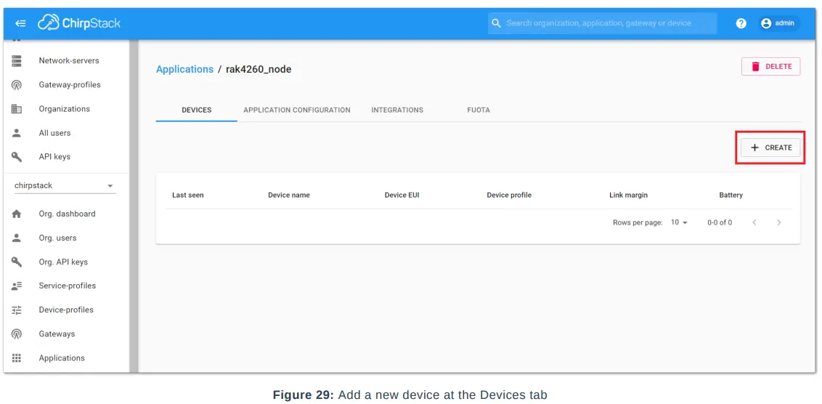Image resolution: width=822 pixels, height=404 pixels.
Task: Open the INTEGRATIONS tab
Action: (x=397, y=110)
